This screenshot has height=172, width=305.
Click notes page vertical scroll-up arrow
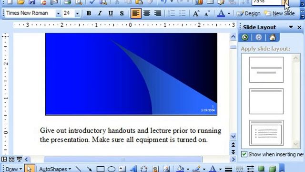(x=233, y=36)
